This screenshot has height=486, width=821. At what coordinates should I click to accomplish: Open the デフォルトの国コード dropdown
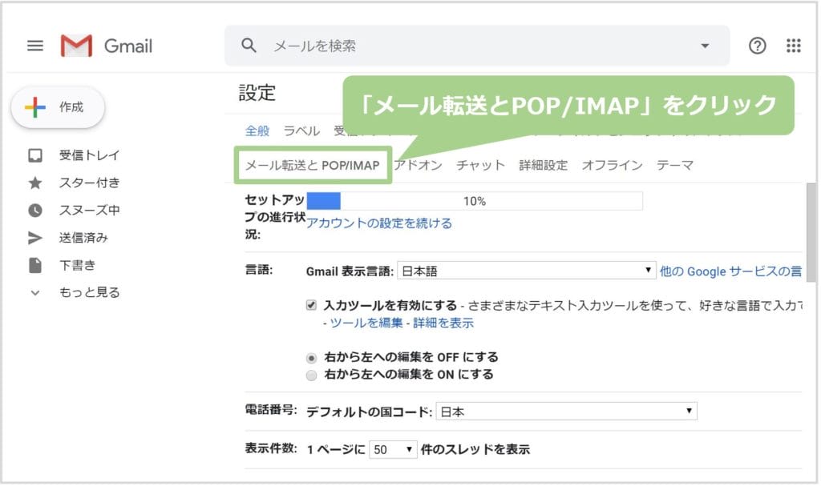566,412
